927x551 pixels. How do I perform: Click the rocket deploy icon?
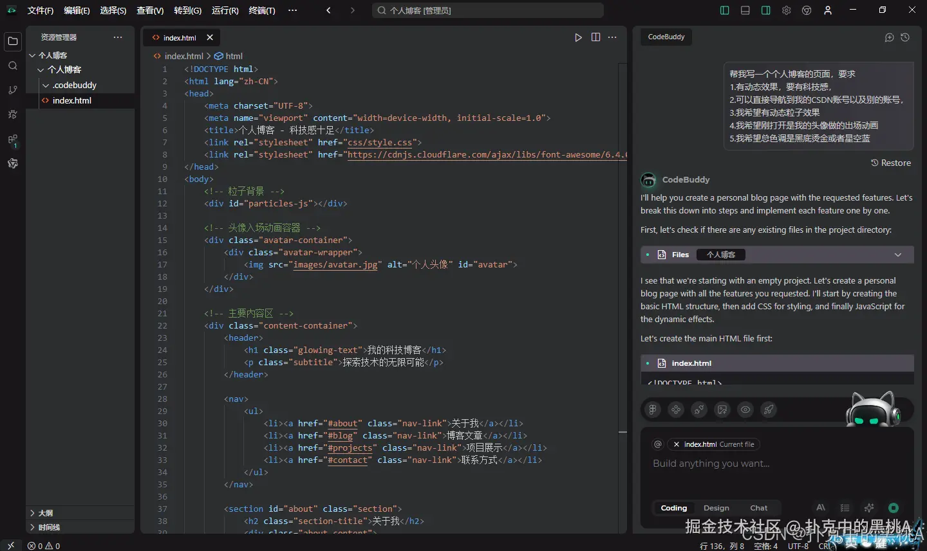(x=769, y=410)
